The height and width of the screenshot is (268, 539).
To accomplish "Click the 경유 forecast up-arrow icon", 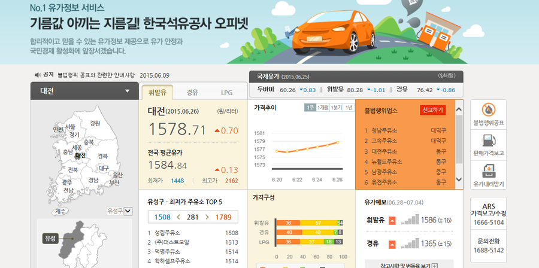I will point(392,244).
